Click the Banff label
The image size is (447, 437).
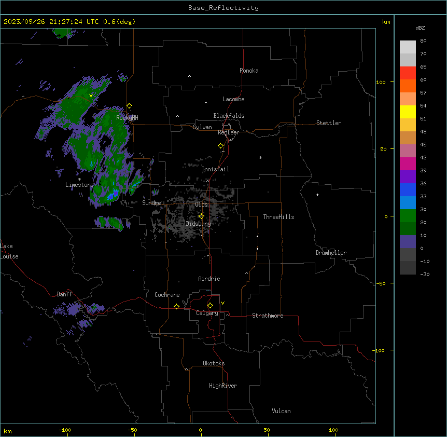[64, 294]
